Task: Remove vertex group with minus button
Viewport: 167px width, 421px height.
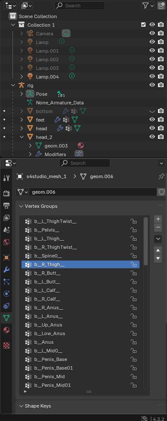Action: (158, 228)
